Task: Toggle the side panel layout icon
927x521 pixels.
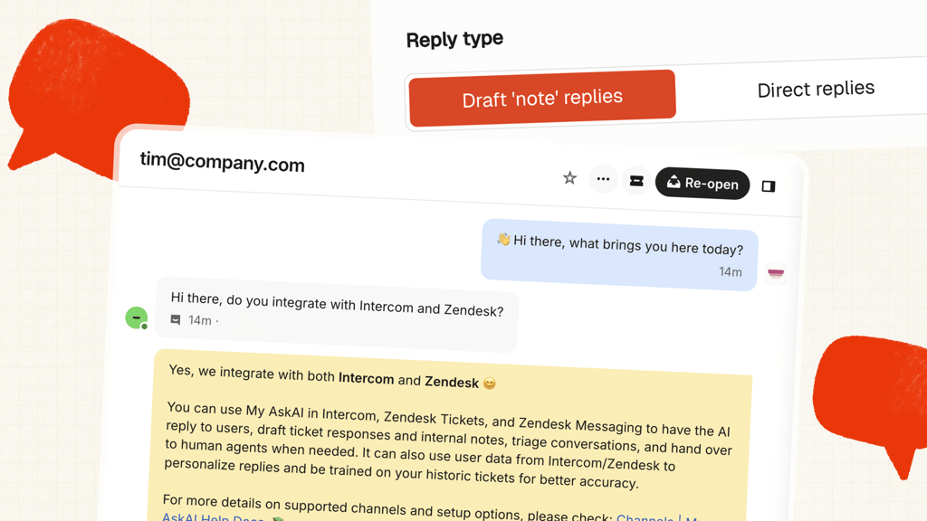Action: [768, 186]
